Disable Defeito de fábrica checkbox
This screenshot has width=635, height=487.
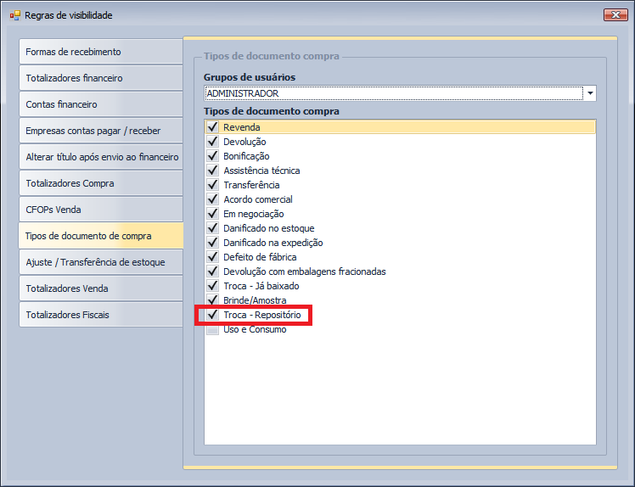(x=212, y=257)
